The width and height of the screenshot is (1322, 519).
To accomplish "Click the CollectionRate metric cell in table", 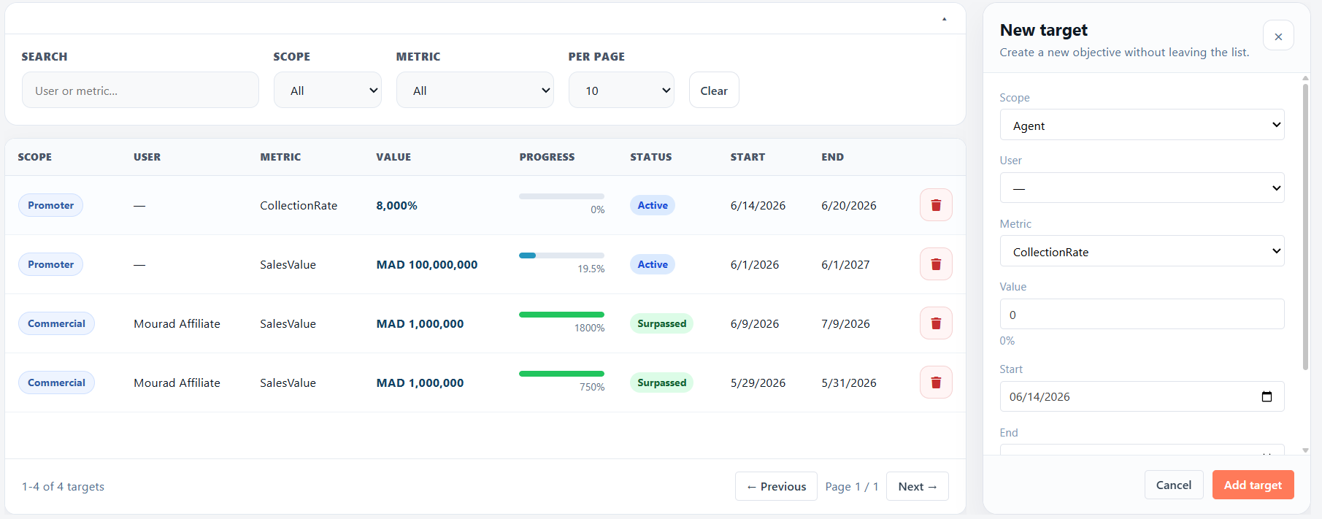I will click(x=299, y=206).
